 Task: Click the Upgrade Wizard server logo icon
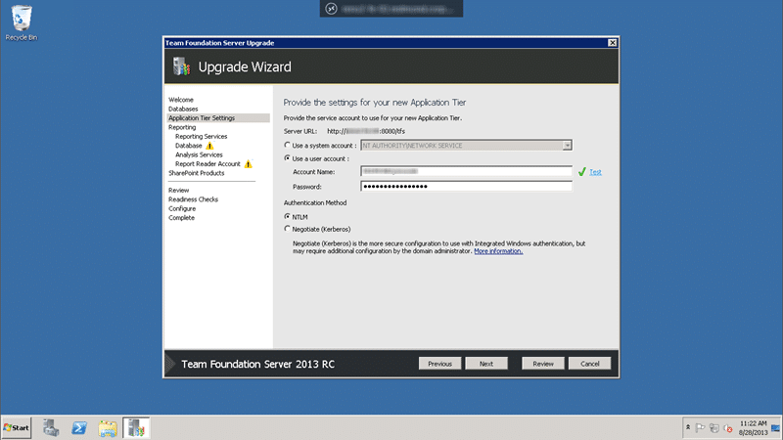pyautogui.click(x=181, y=66)
